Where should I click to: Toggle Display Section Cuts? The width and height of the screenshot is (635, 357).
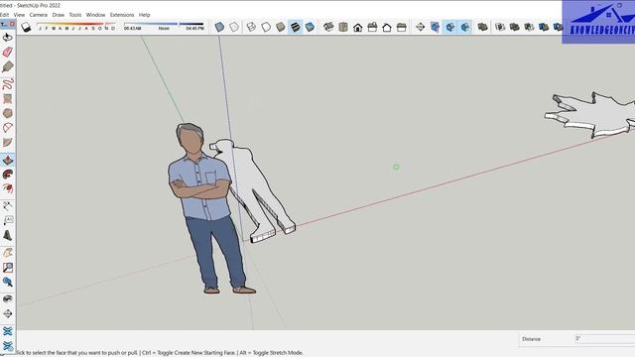click(449, 27)
